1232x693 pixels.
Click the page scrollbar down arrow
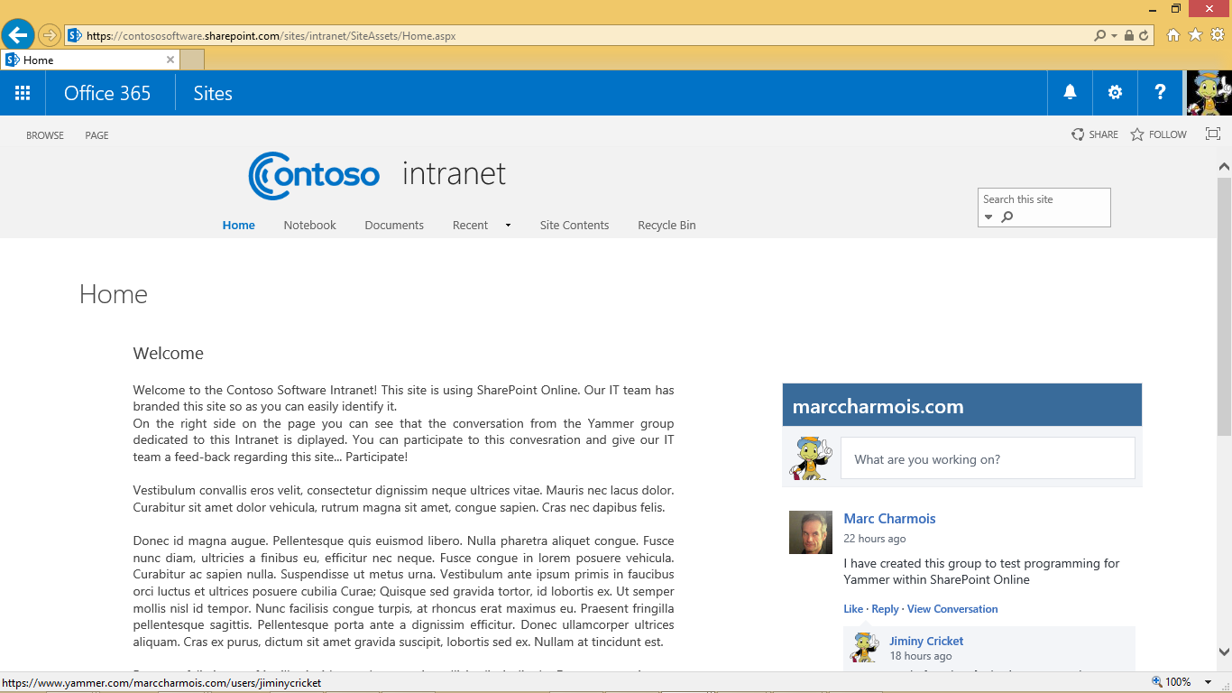click(x=1224, y=651)
